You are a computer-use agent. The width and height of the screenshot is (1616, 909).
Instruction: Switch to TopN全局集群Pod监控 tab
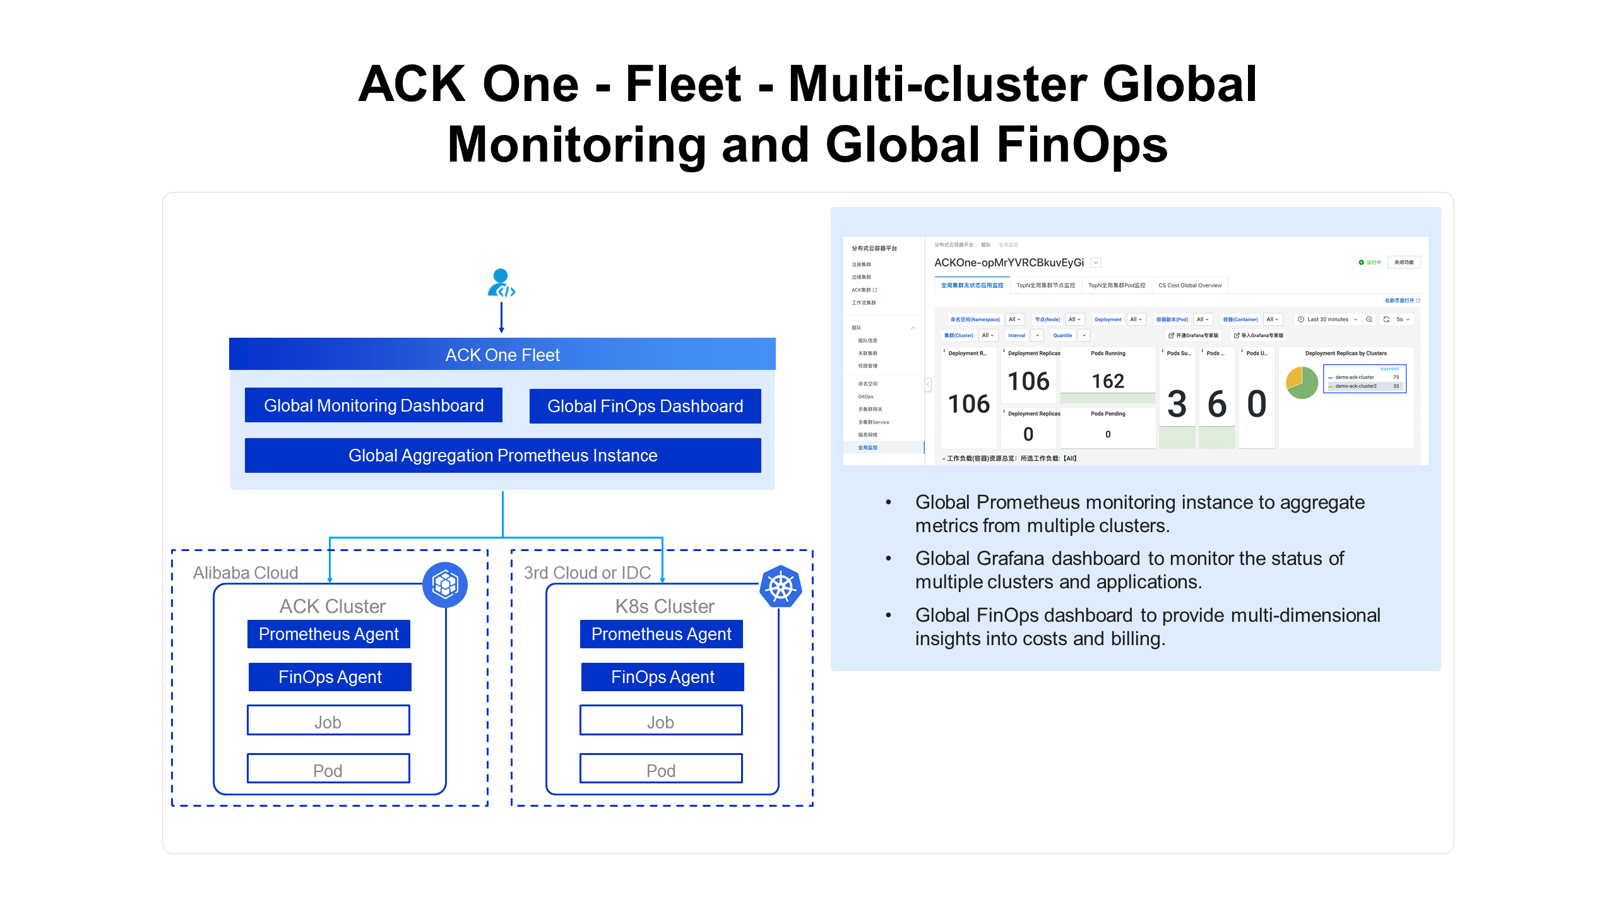click(x=1117, y=286)
